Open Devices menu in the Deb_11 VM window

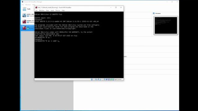[x=58, y=10]
